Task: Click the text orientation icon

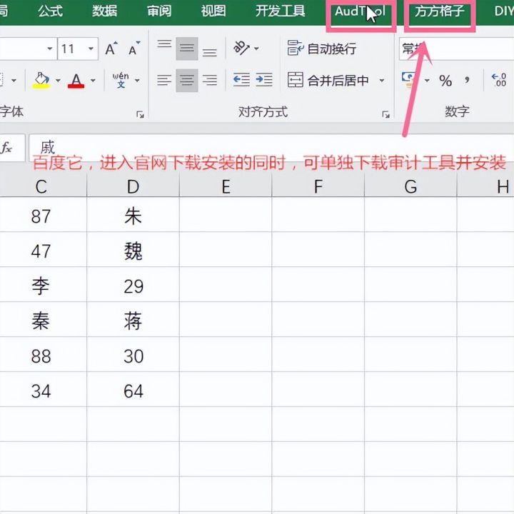Action: click(x=241, y=49)
